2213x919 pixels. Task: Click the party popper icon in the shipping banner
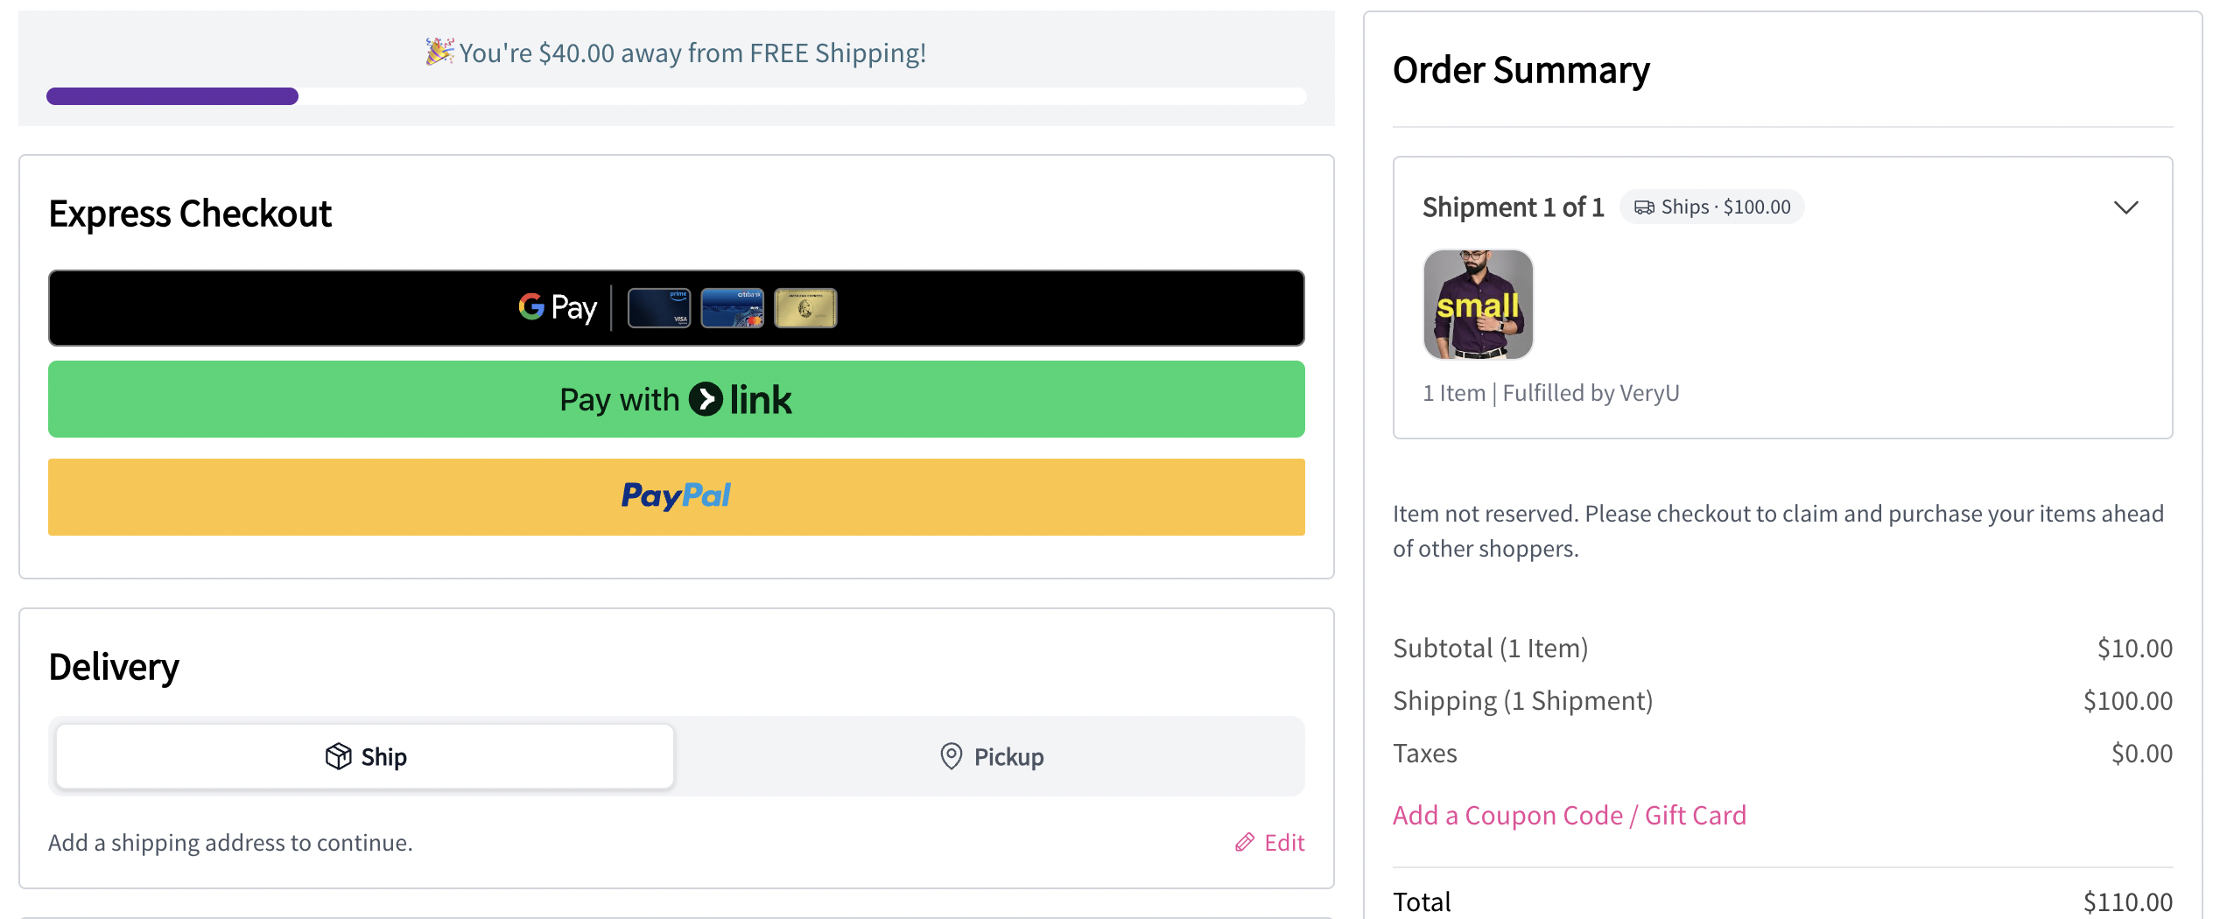(x=439, y=52)
